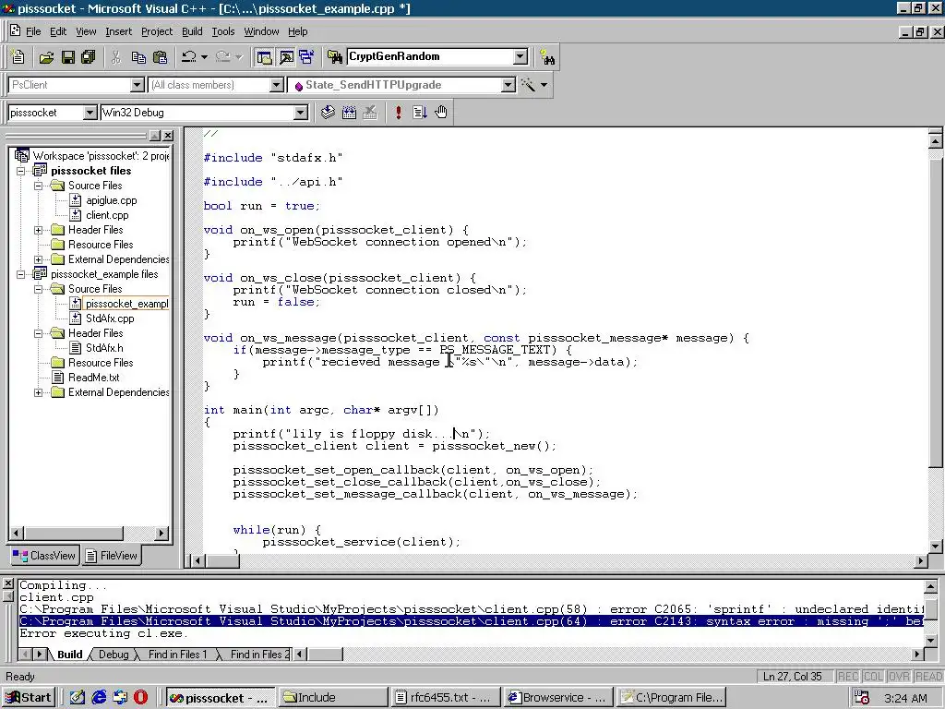Click the system tray scheduler icon
The width and height of the screenshot is (945, 709).
pos(862,698)
